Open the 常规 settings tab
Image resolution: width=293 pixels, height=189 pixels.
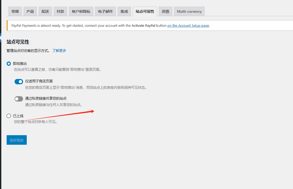point(15,11)
